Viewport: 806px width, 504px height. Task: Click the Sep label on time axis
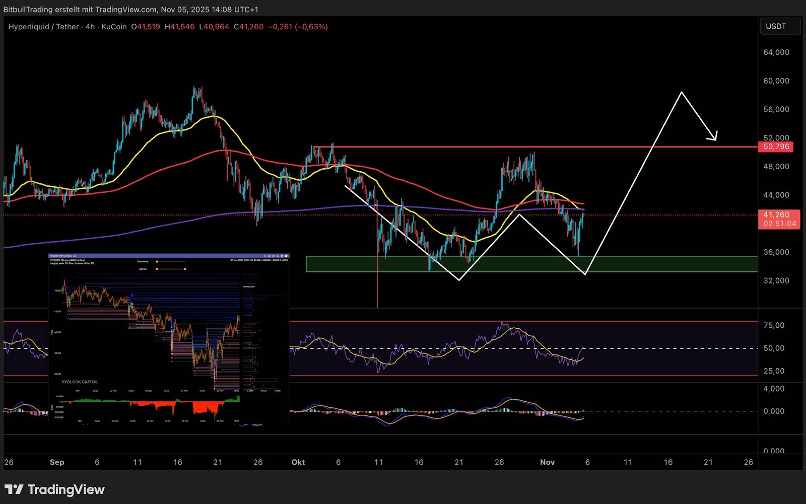[x=57, y=462]
